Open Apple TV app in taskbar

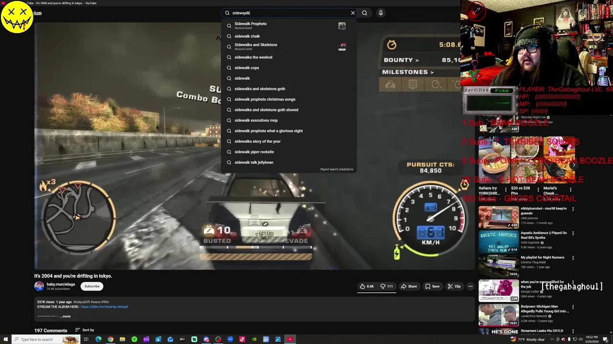pos(182,339)
